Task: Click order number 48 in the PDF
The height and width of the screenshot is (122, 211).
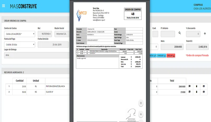Action: coord(133,14)
